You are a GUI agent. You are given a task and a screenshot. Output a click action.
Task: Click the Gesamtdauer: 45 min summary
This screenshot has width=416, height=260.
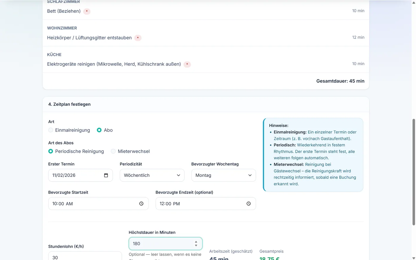pyautogui.click(x=340, y=81)
